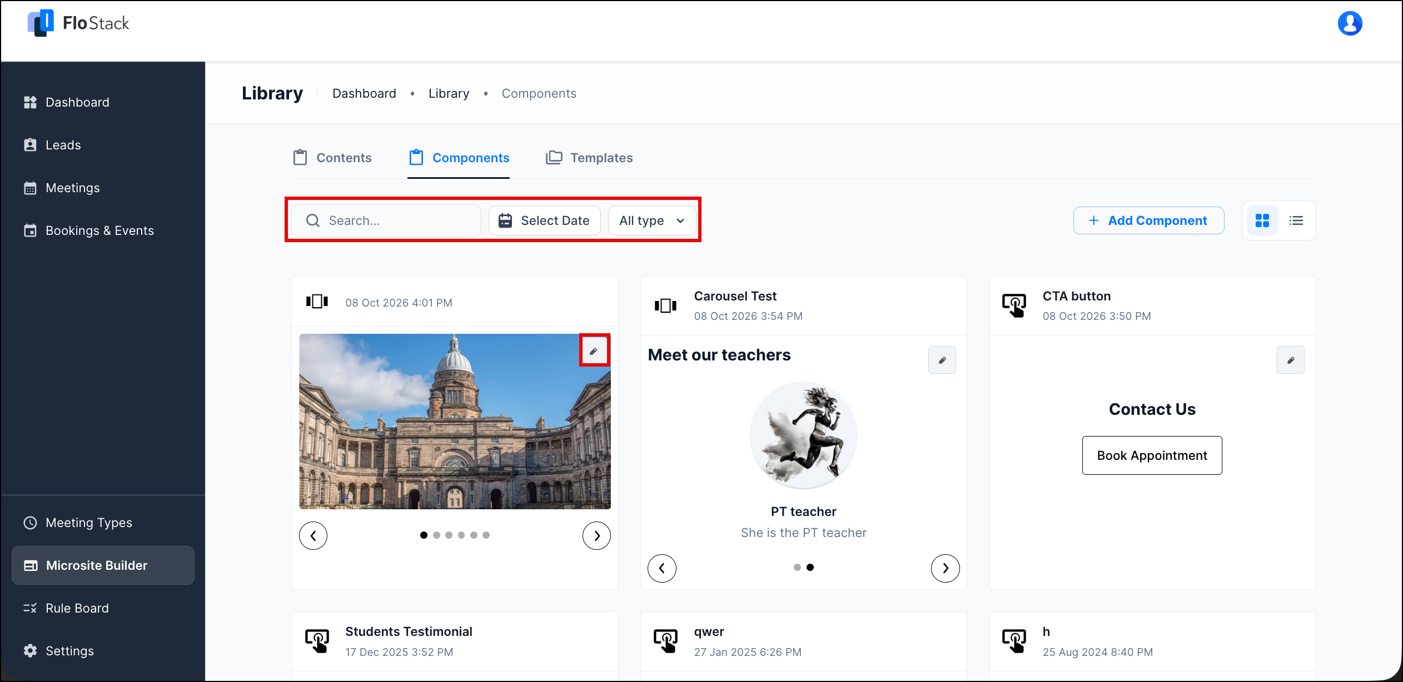The width and height of the screenshot is (1403, 682).
Task: Click the Add Component button
Action: [x=1148, y=220]
